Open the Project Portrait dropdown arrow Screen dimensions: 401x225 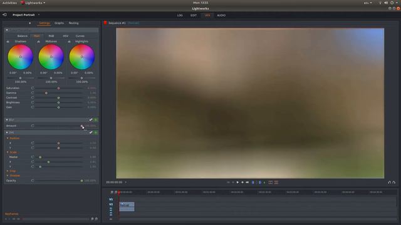coord(39,15)
